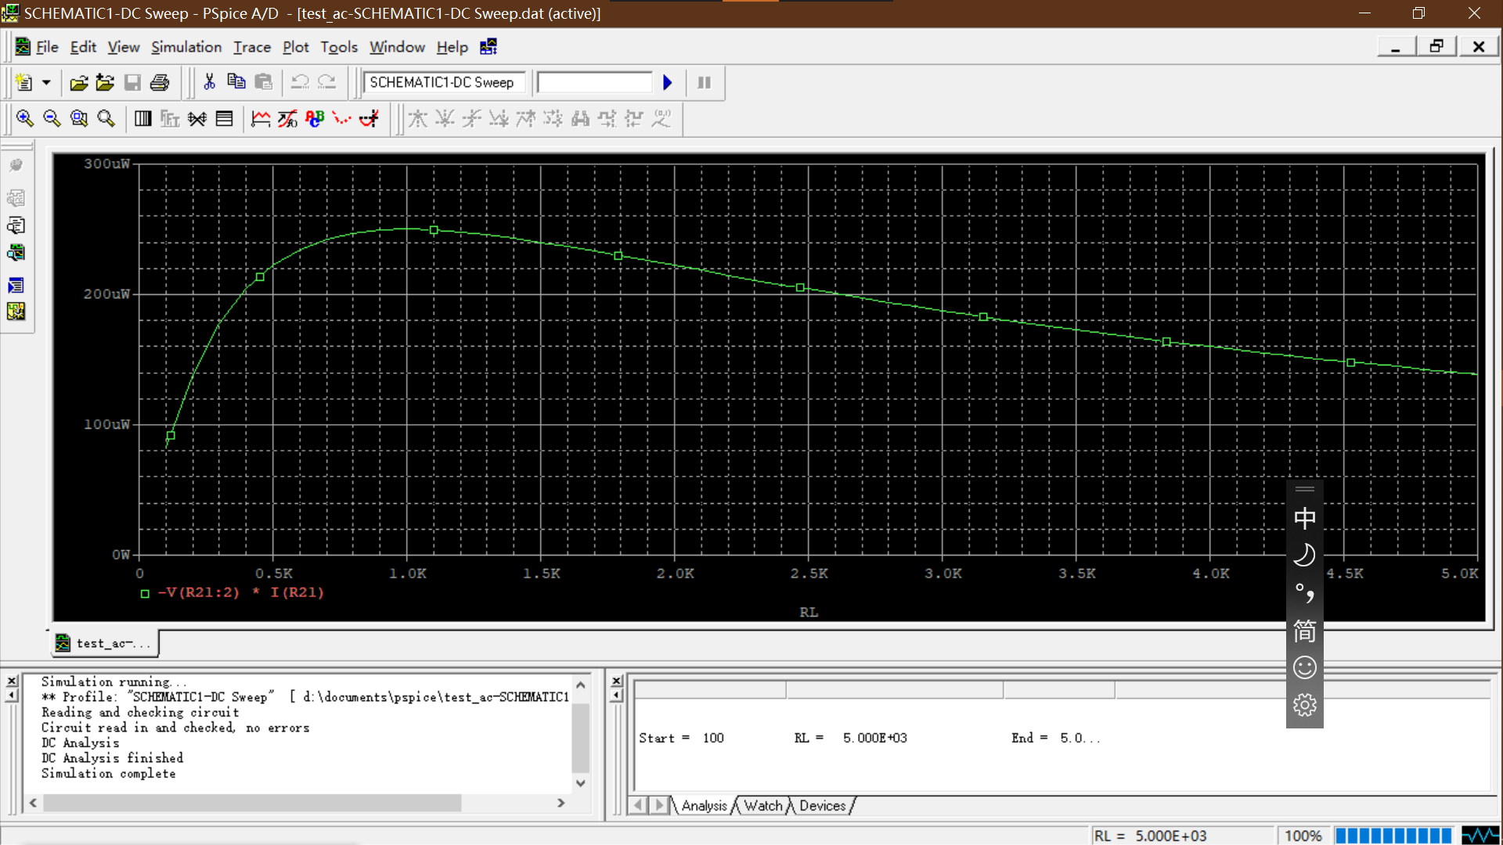The image size is (1503, 845).
Task: Click the empty field next to profile name
Action: pyautogui.click(x=595, y=82)
